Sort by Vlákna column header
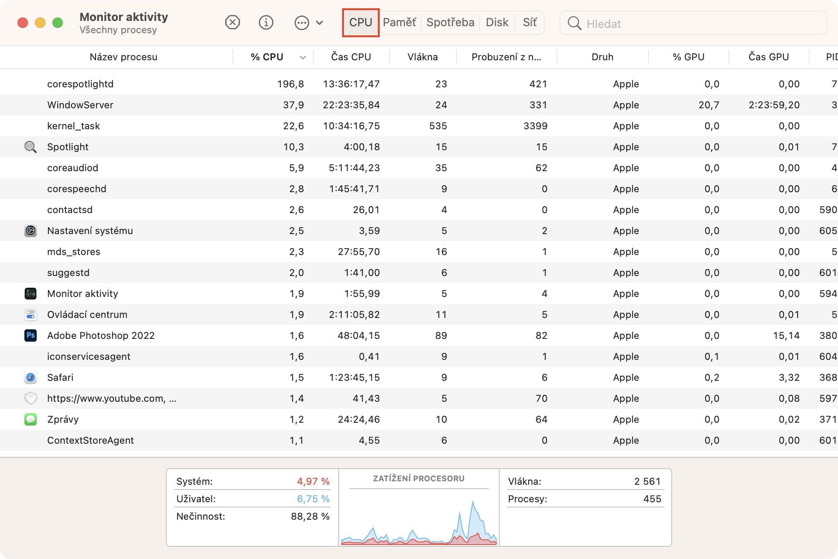The width and height of the screenshot is (838, 559). coord(422,57)
